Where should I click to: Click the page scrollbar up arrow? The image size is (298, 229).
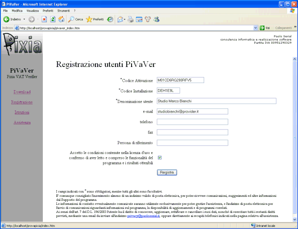point(294,59)
